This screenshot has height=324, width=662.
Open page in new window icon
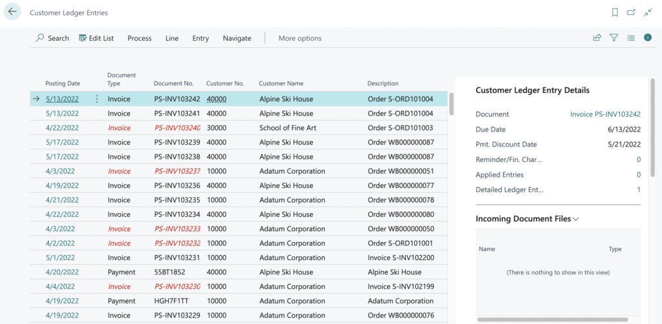pos(631,13)
